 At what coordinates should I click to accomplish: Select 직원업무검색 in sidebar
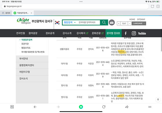pyautogui.click(x=27, y=40)
